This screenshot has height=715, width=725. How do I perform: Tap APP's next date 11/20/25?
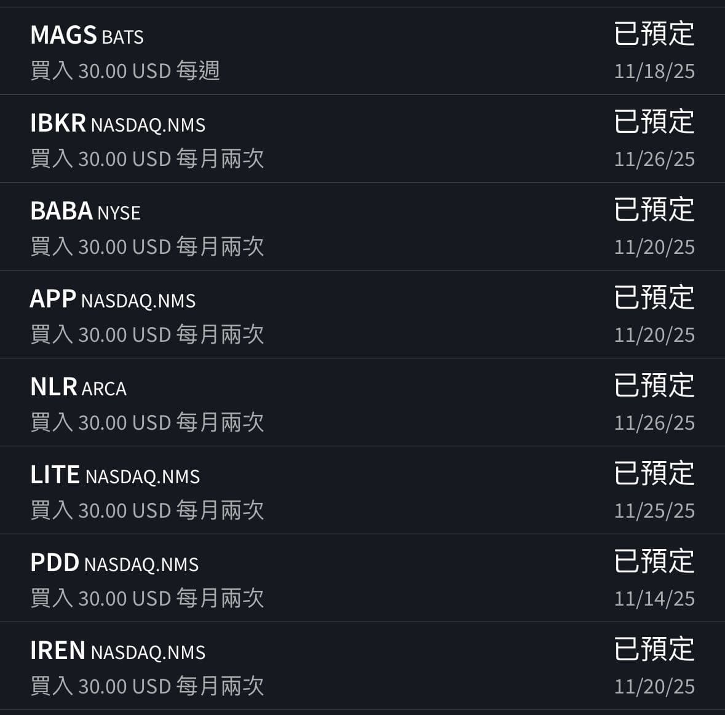pos(654,335)
